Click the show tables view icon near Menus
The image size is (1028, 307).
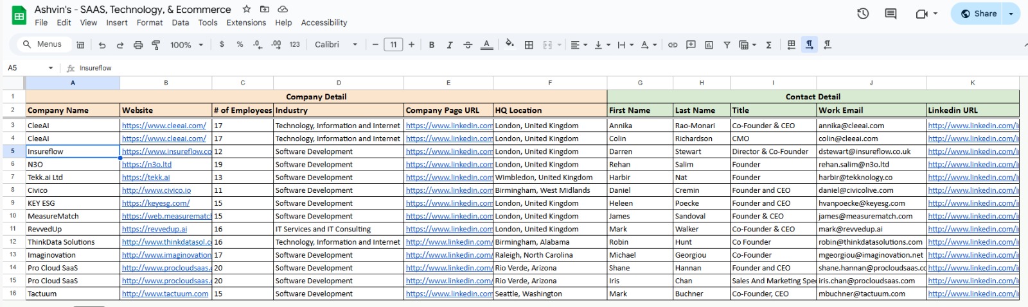(x=80, y=45)
